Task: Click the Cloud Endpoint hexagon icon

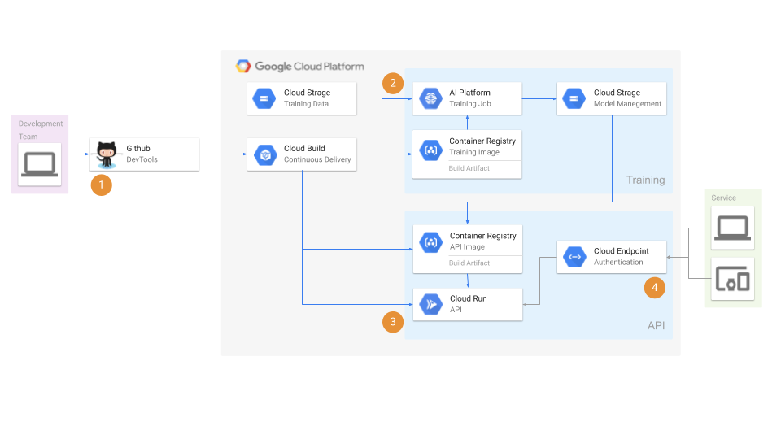Action: [x=575, y=257]
